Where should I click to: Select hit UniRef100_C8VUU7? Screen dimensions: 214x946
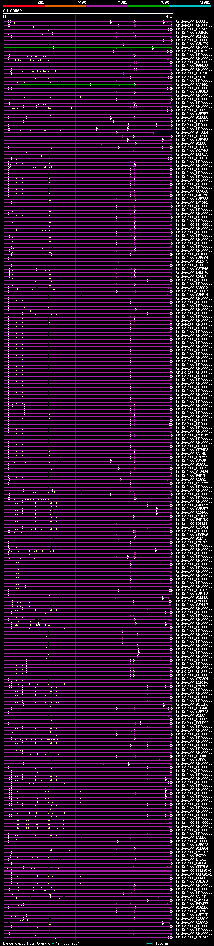click(x=192, y=604)
